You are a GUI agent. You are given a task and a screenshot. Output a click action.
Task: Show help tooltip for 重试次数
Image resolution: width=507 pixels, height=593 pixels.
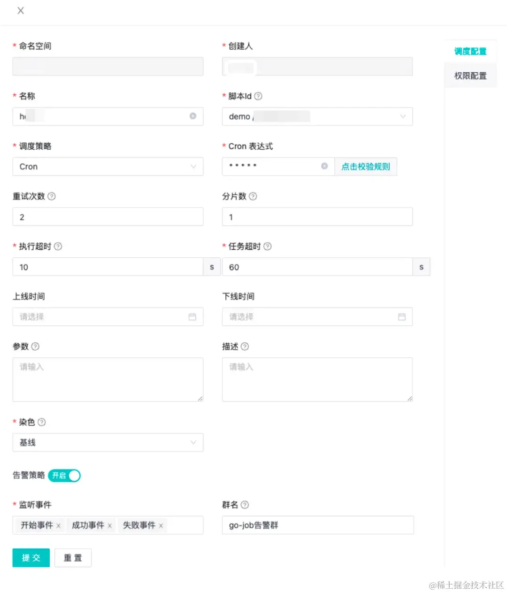(x=52, y=196)
